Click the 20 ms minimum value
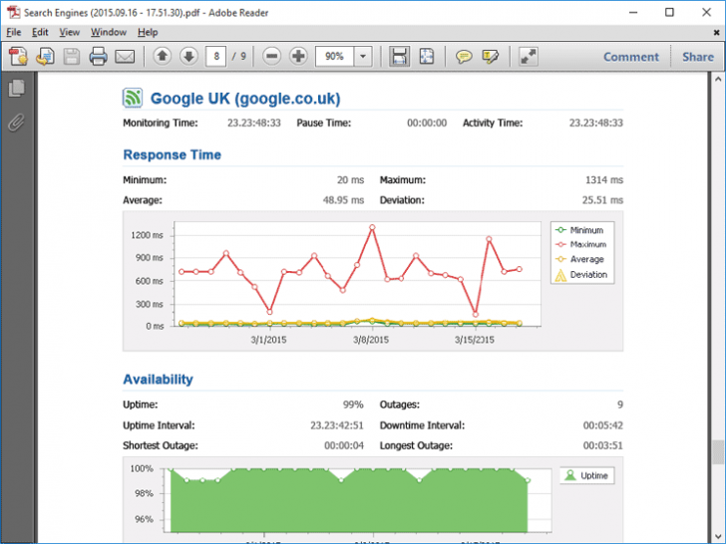This screenshot has height=544, width=726. tap(350, 180)
